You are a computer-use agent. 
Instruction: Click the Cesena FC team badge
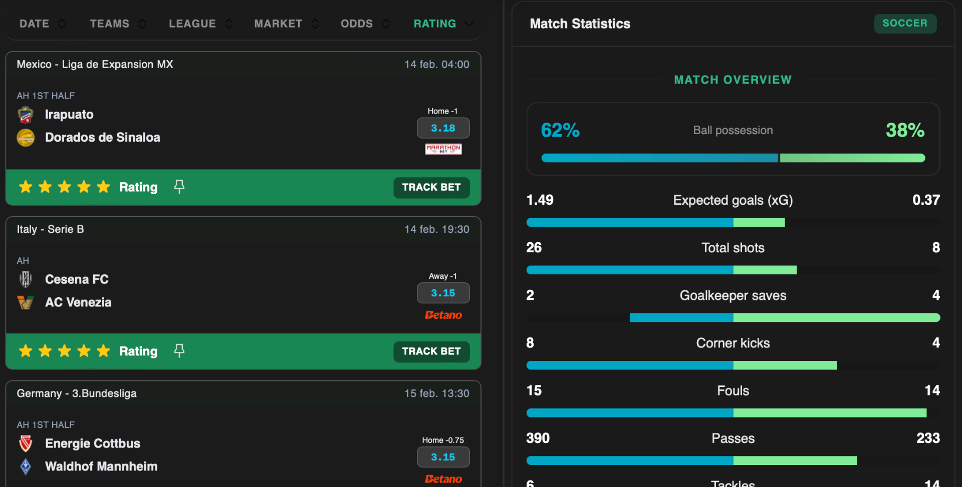tap(26, 279)
